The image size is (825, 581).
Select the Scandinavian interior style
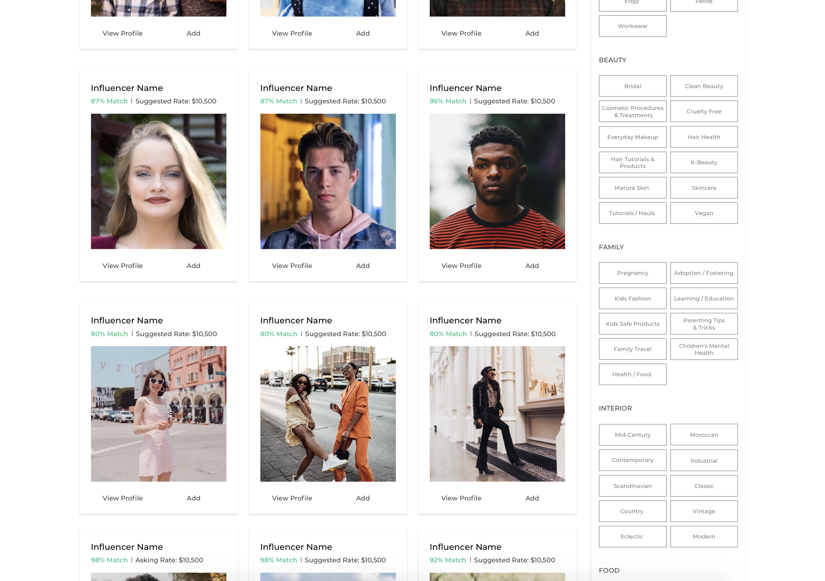click(x=632, y=486)
